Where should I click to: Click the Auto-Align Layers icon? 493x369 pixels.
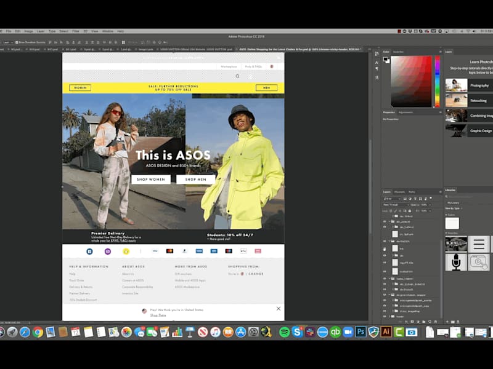123,42
